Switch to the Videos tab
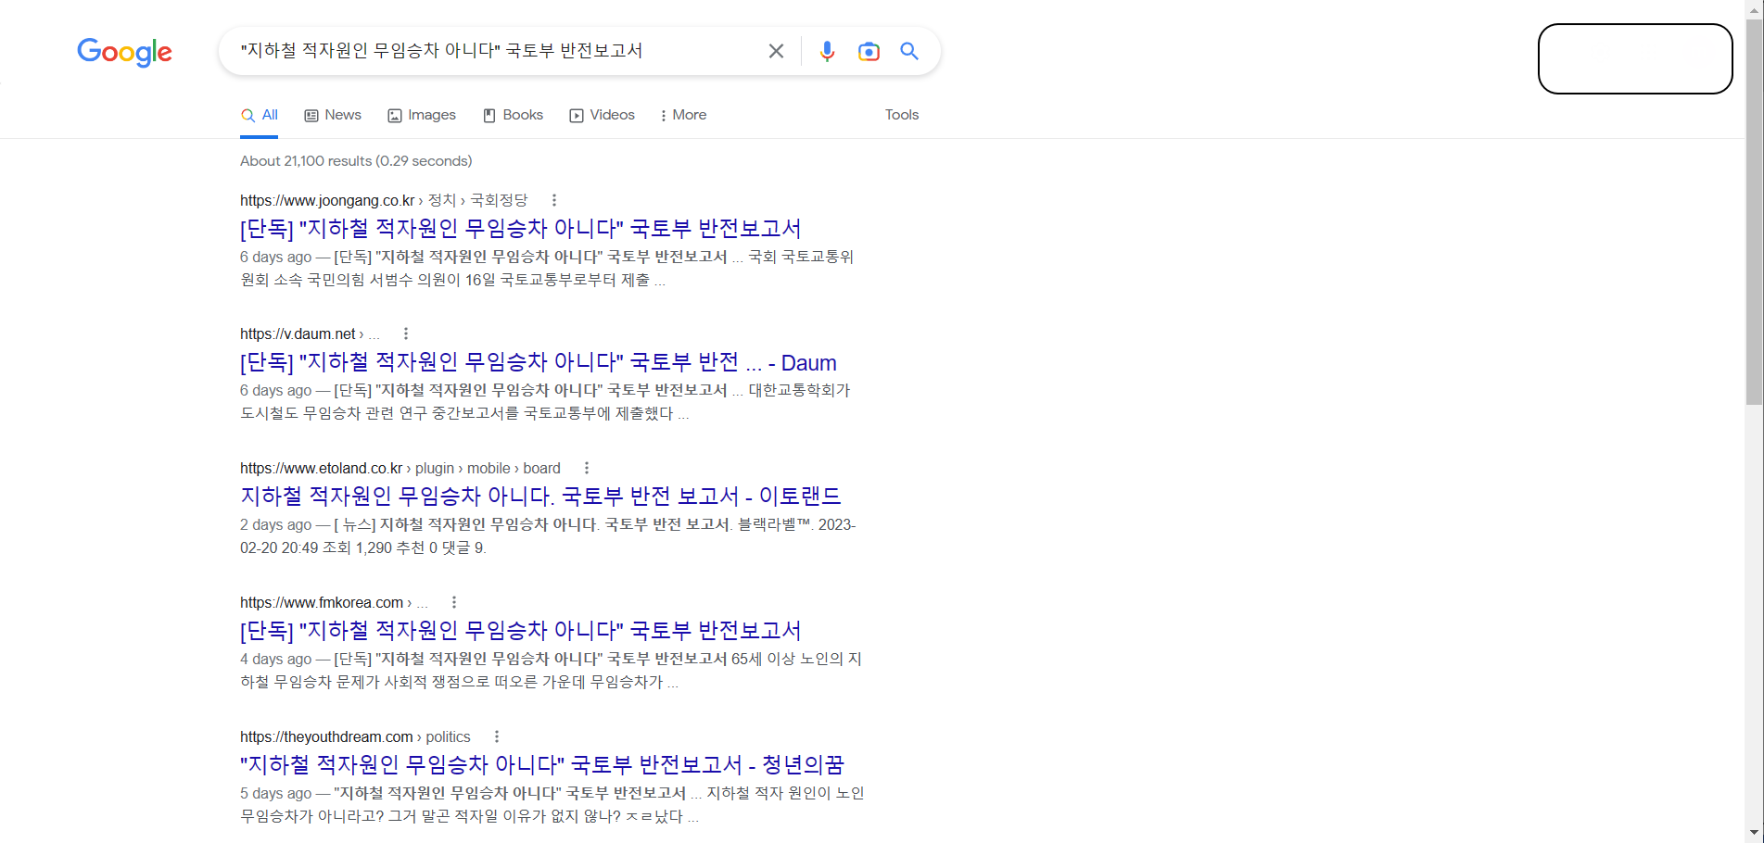 coord(603,115)
